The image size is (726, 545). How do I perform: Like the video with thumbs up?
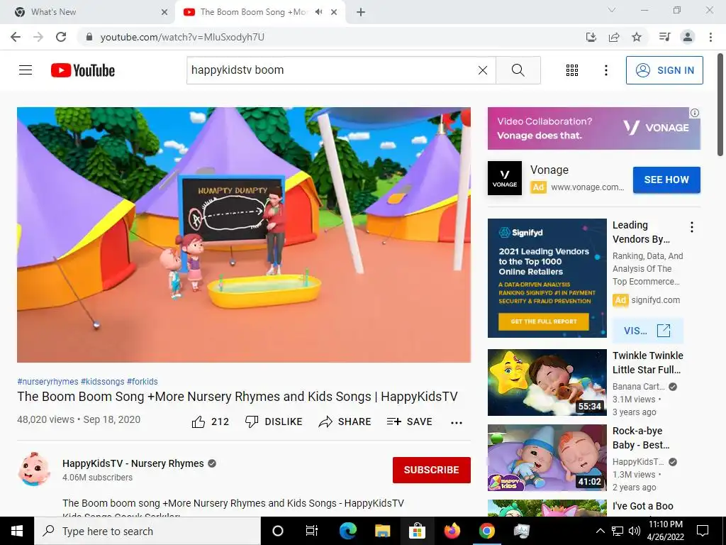pyautogui.click(x=210, y=422)
